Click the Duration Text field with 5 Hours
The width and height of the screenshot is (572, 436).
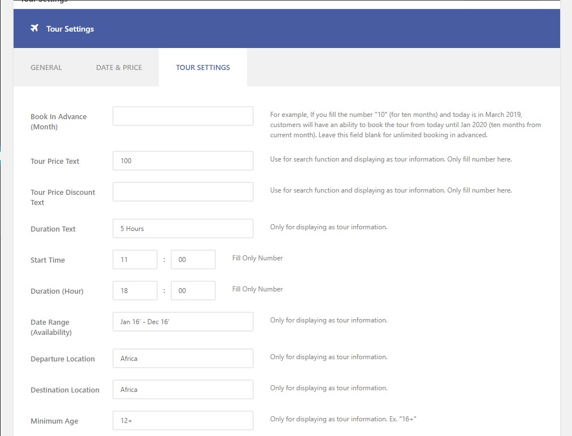(183, 229)
